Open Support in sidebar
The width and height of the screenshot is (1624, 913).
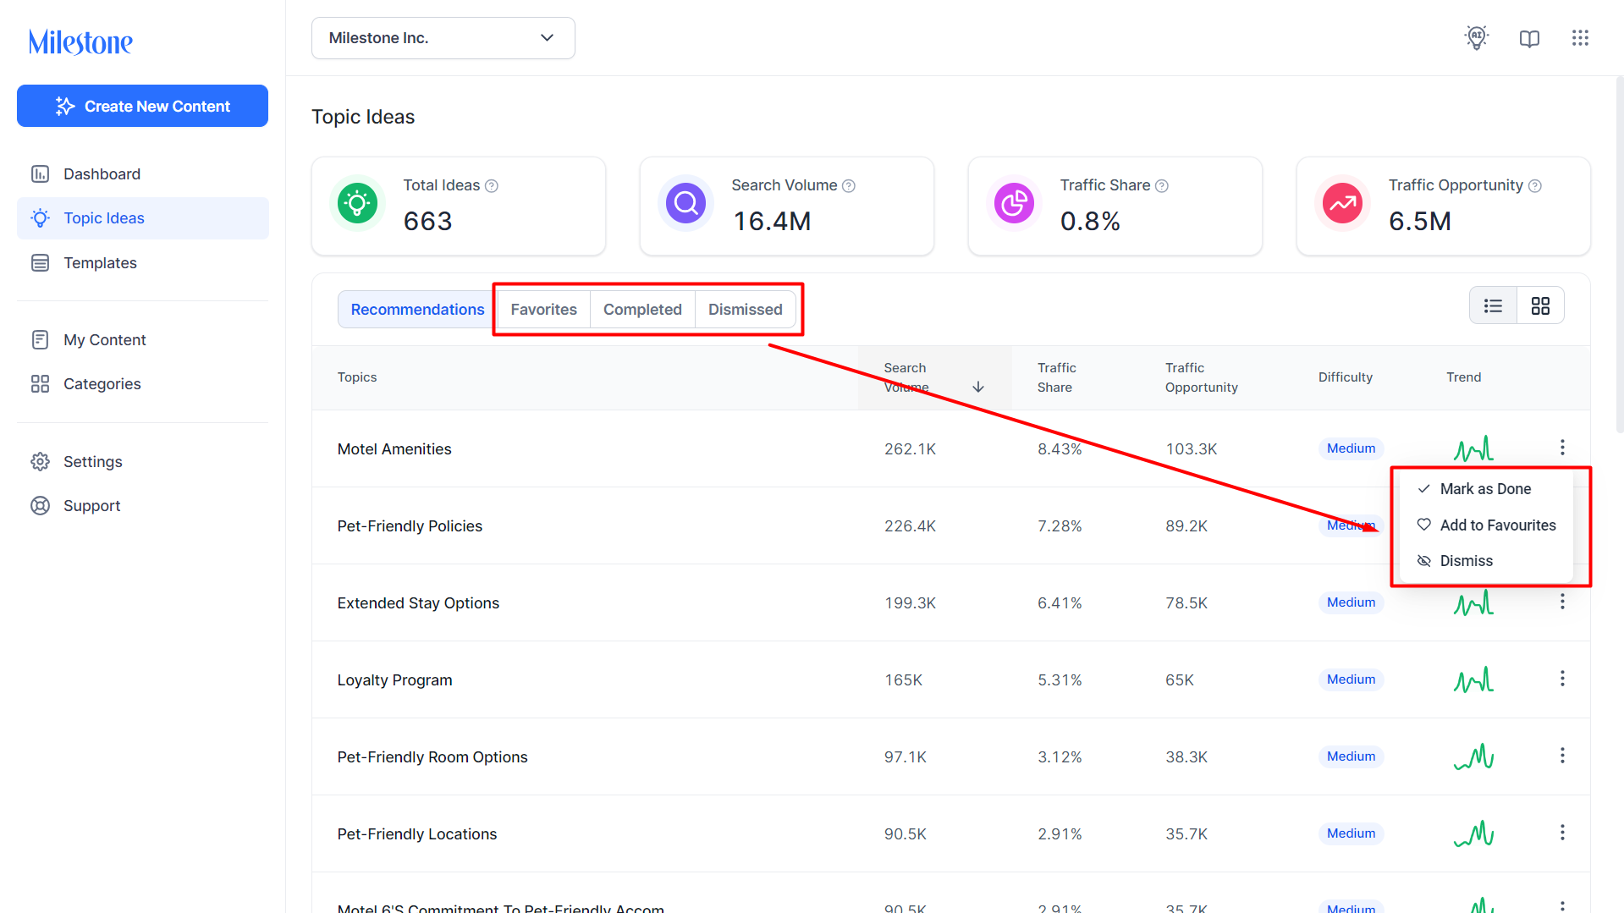(x=142, y=506)
